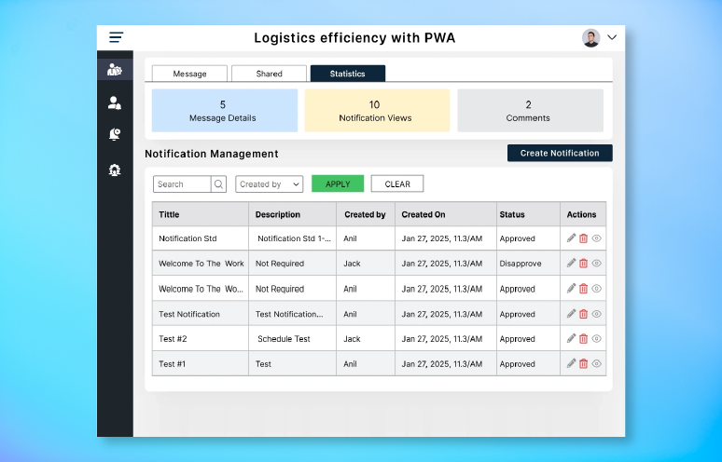Delete the Test #2 row

[x=583, y=339]
